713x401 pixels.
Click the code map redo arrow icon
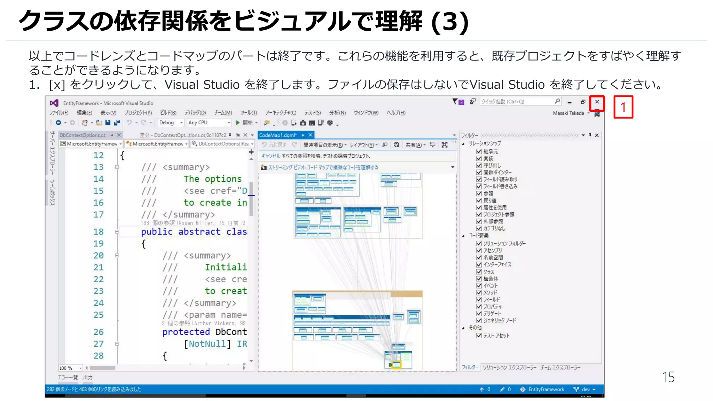[x=295, y=145]
